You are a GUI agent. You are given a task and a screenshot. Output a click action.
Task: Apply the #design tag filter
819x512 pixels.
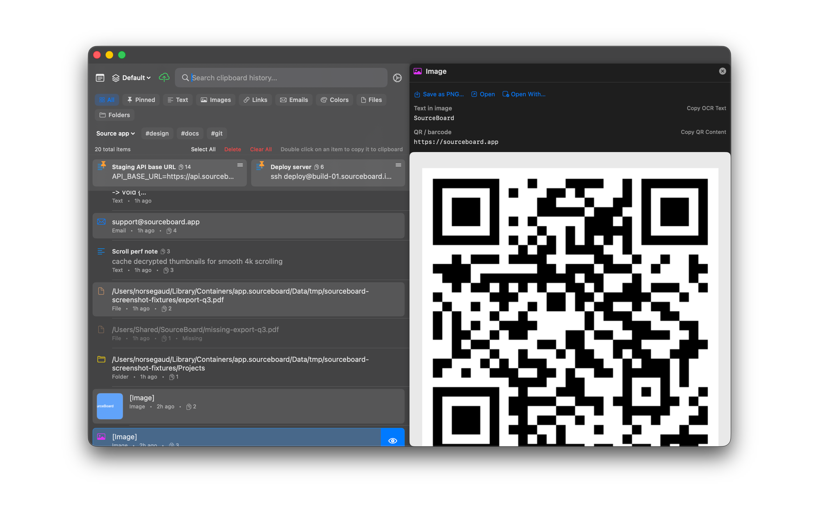tap(157, 133)
